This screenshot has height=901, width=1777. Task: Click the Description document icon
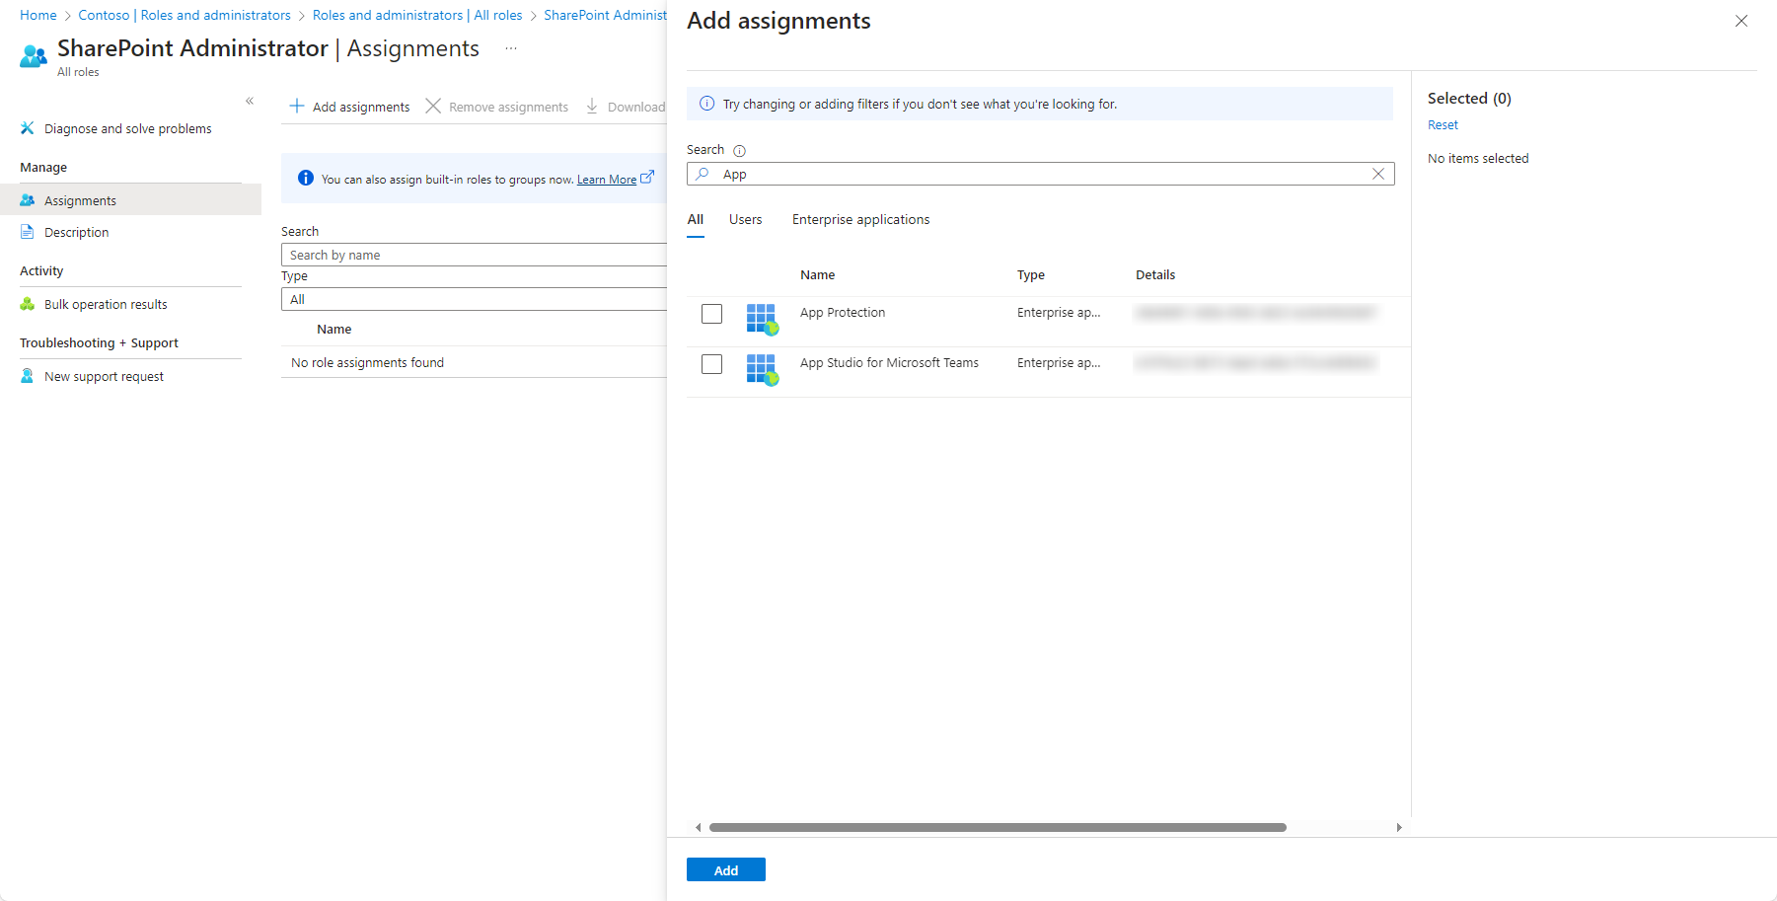pos(28,232)
